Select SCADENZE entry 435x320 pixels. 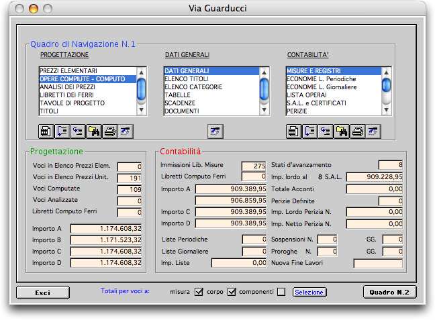(x=211, y=103)
